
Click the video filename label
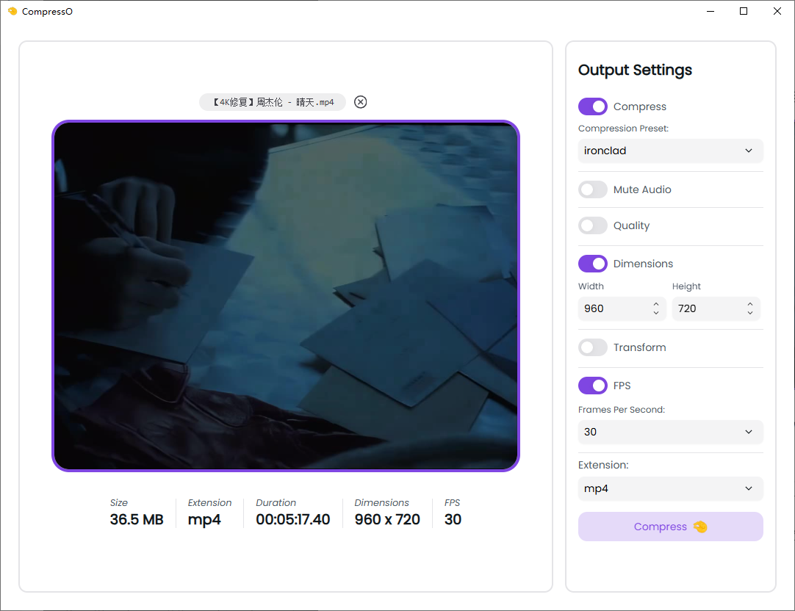[x=273, y=102]
